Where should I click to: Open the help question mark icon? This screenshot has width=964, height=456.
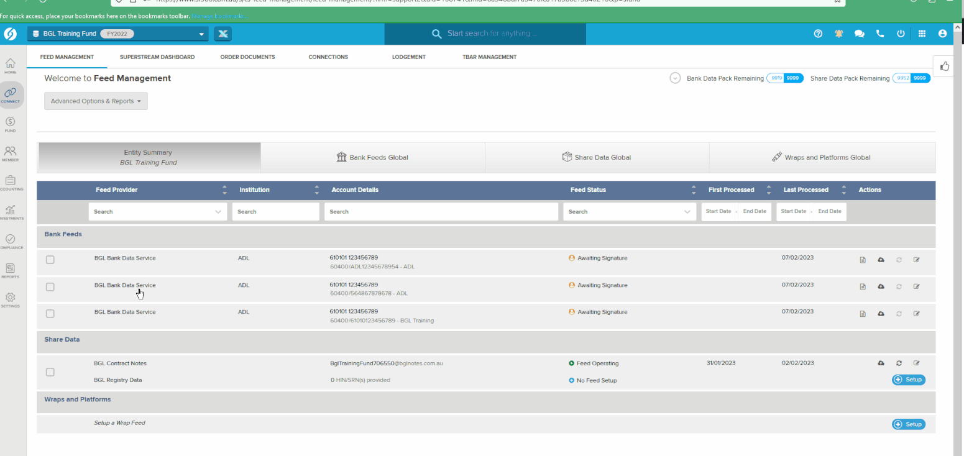tap(818, 34)
